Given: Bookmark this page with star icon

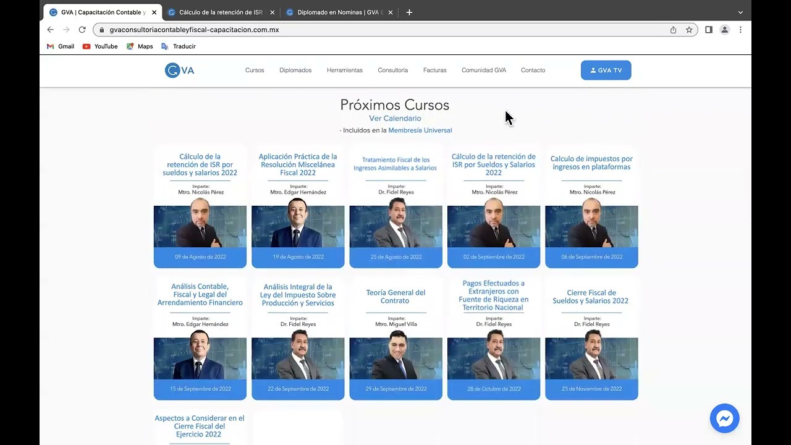Looking at the screenshot, I should point(689,30).
